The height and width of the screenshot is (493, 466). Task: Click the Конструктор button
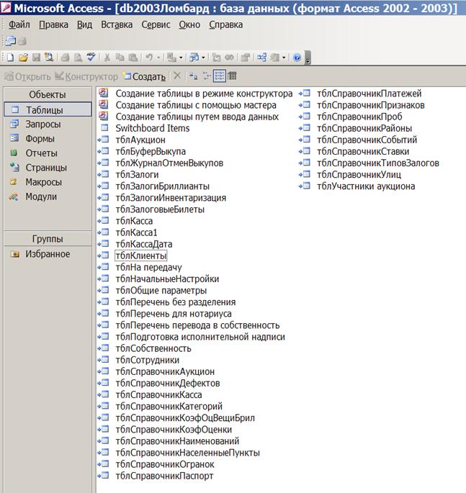point(86,76)
